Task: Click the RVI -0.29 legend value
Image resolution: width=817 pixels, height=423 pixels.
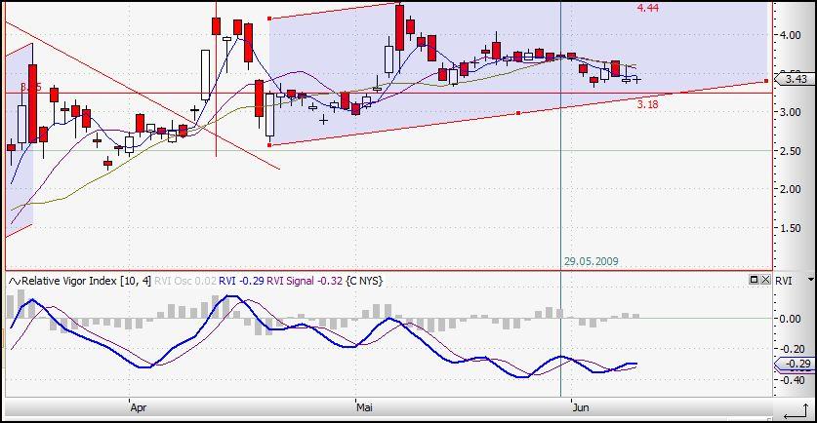Action: pos(242,281)
